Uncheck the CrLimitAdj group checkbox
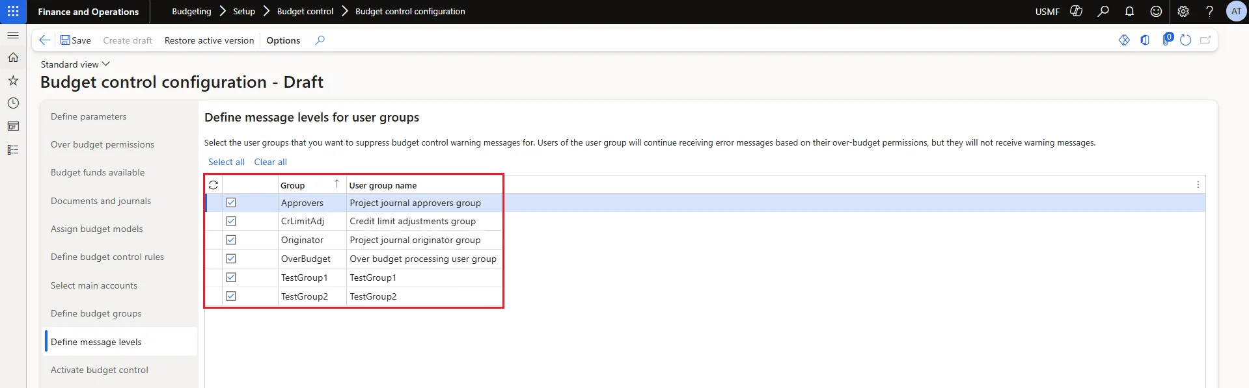The image size is (1249, 388). click(231, 221)
